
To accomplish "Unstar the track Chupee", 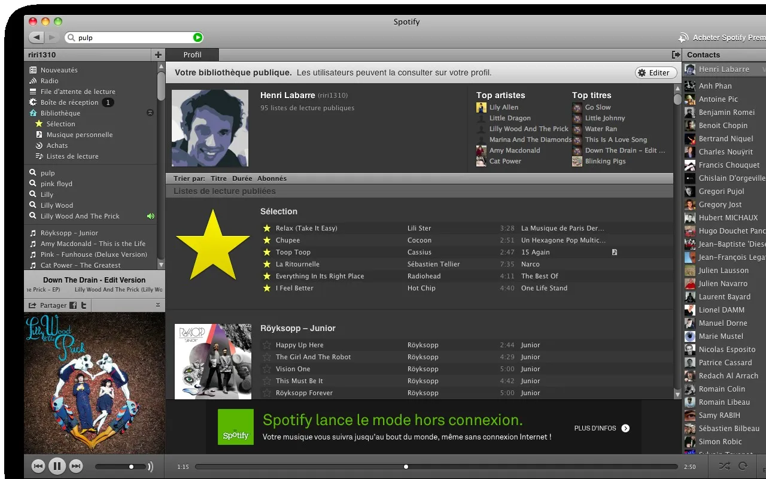I will 267,240.
